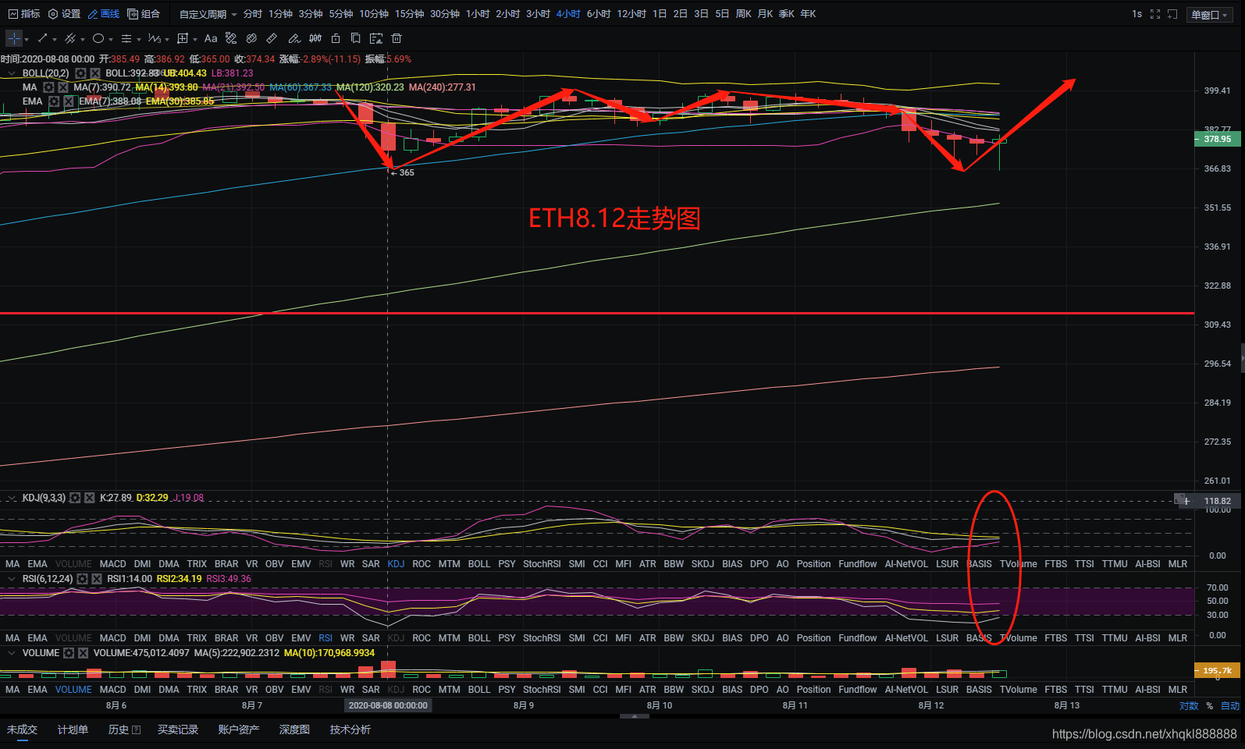
Task: Click the 378.95 current price label
Action: (1216, 139)
